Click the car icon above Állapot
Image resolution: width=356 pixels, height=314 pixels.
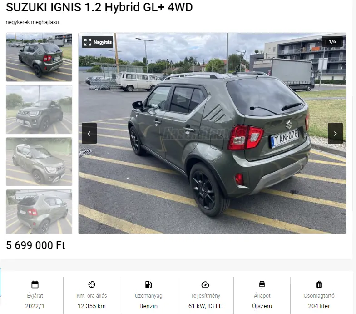tap(262, 284)
